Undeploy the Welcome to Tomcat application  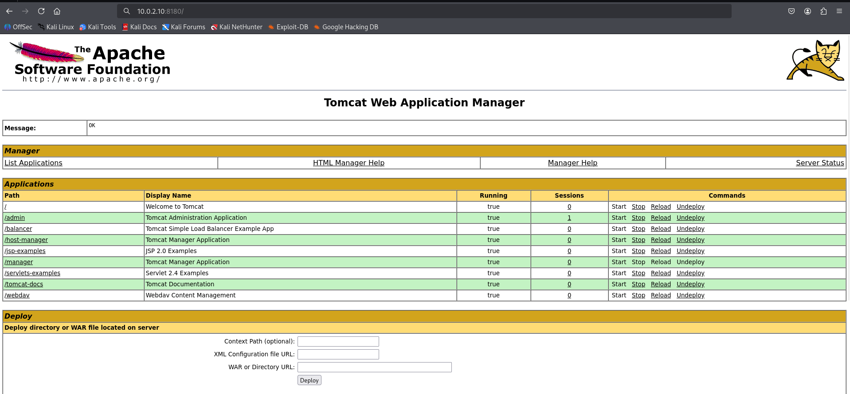pos(690,207)
